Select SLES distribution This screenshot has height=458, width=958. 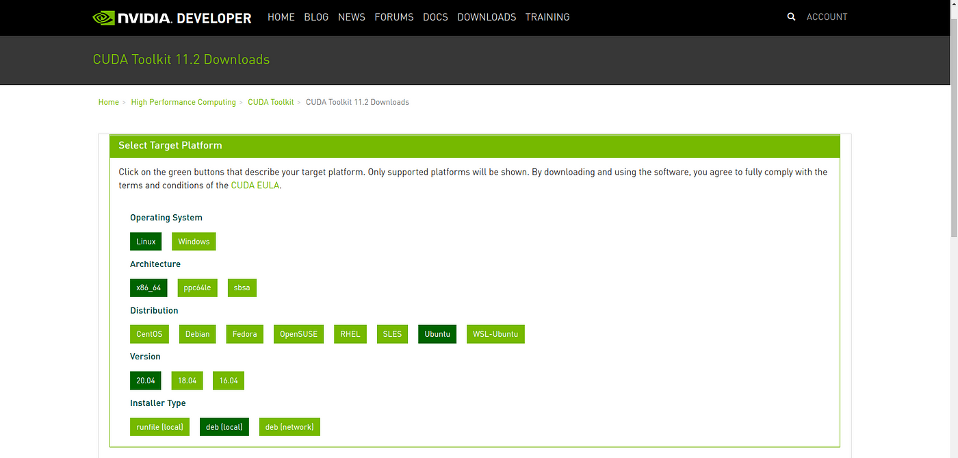(393, 334)
